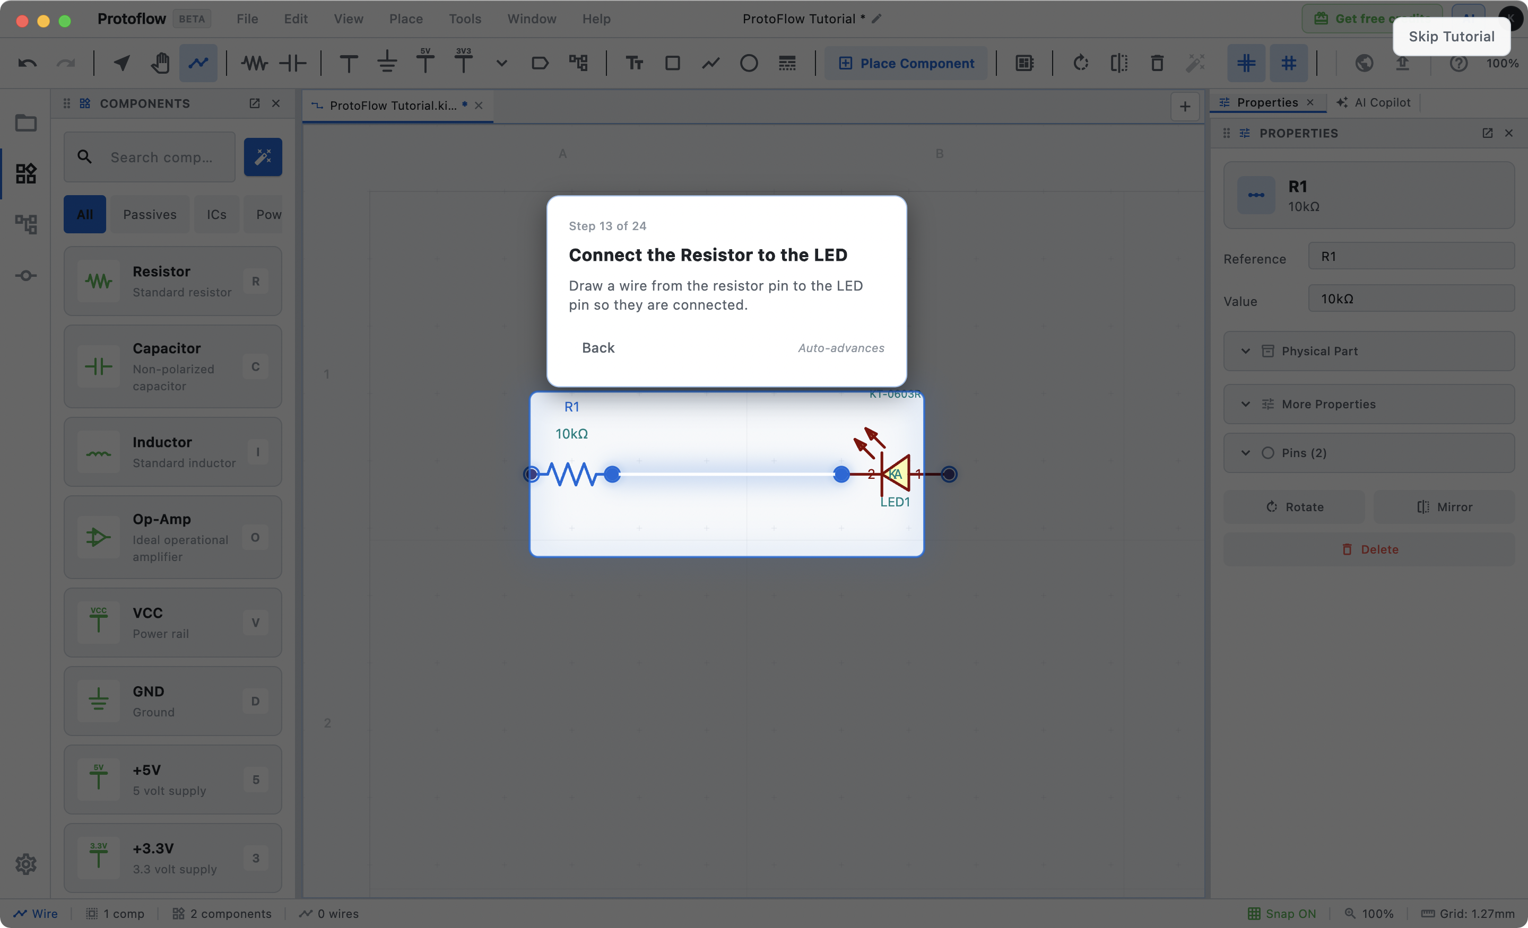Viewport: 1528px width, 928px height.
Task: Click Back in the tutorial dialog
Action: 598,348
